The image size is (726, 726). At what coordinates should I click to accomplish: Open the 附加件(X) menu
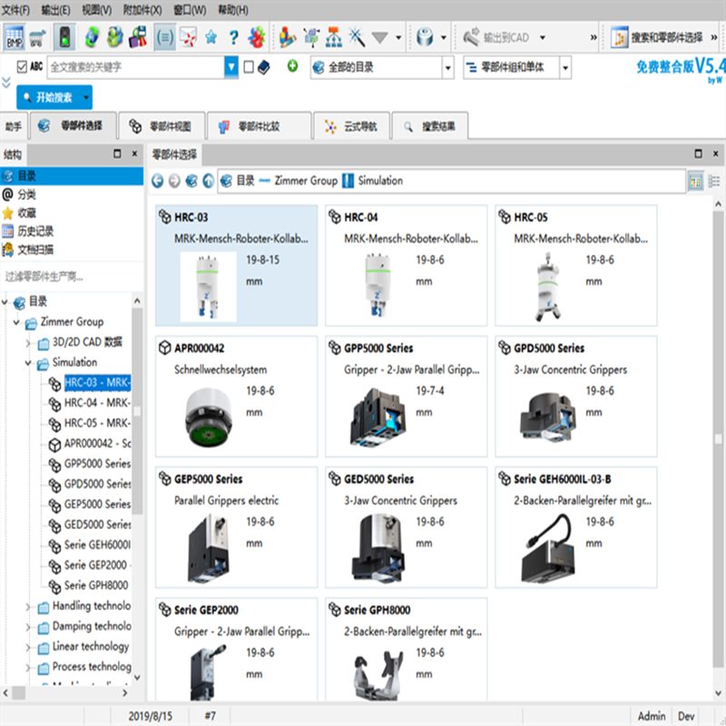[142, 10]
